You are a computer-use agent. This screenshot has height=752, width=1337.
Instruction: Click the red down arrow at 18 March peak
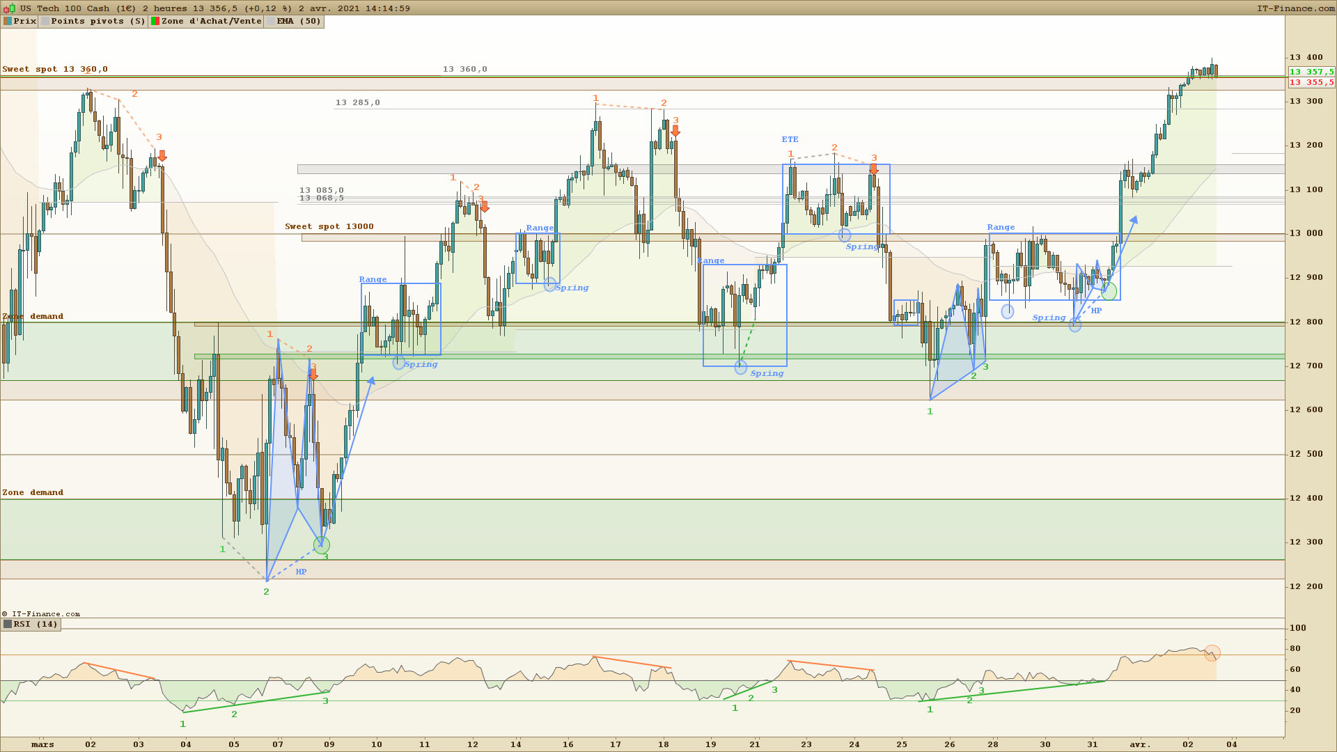tap(675, 131)
